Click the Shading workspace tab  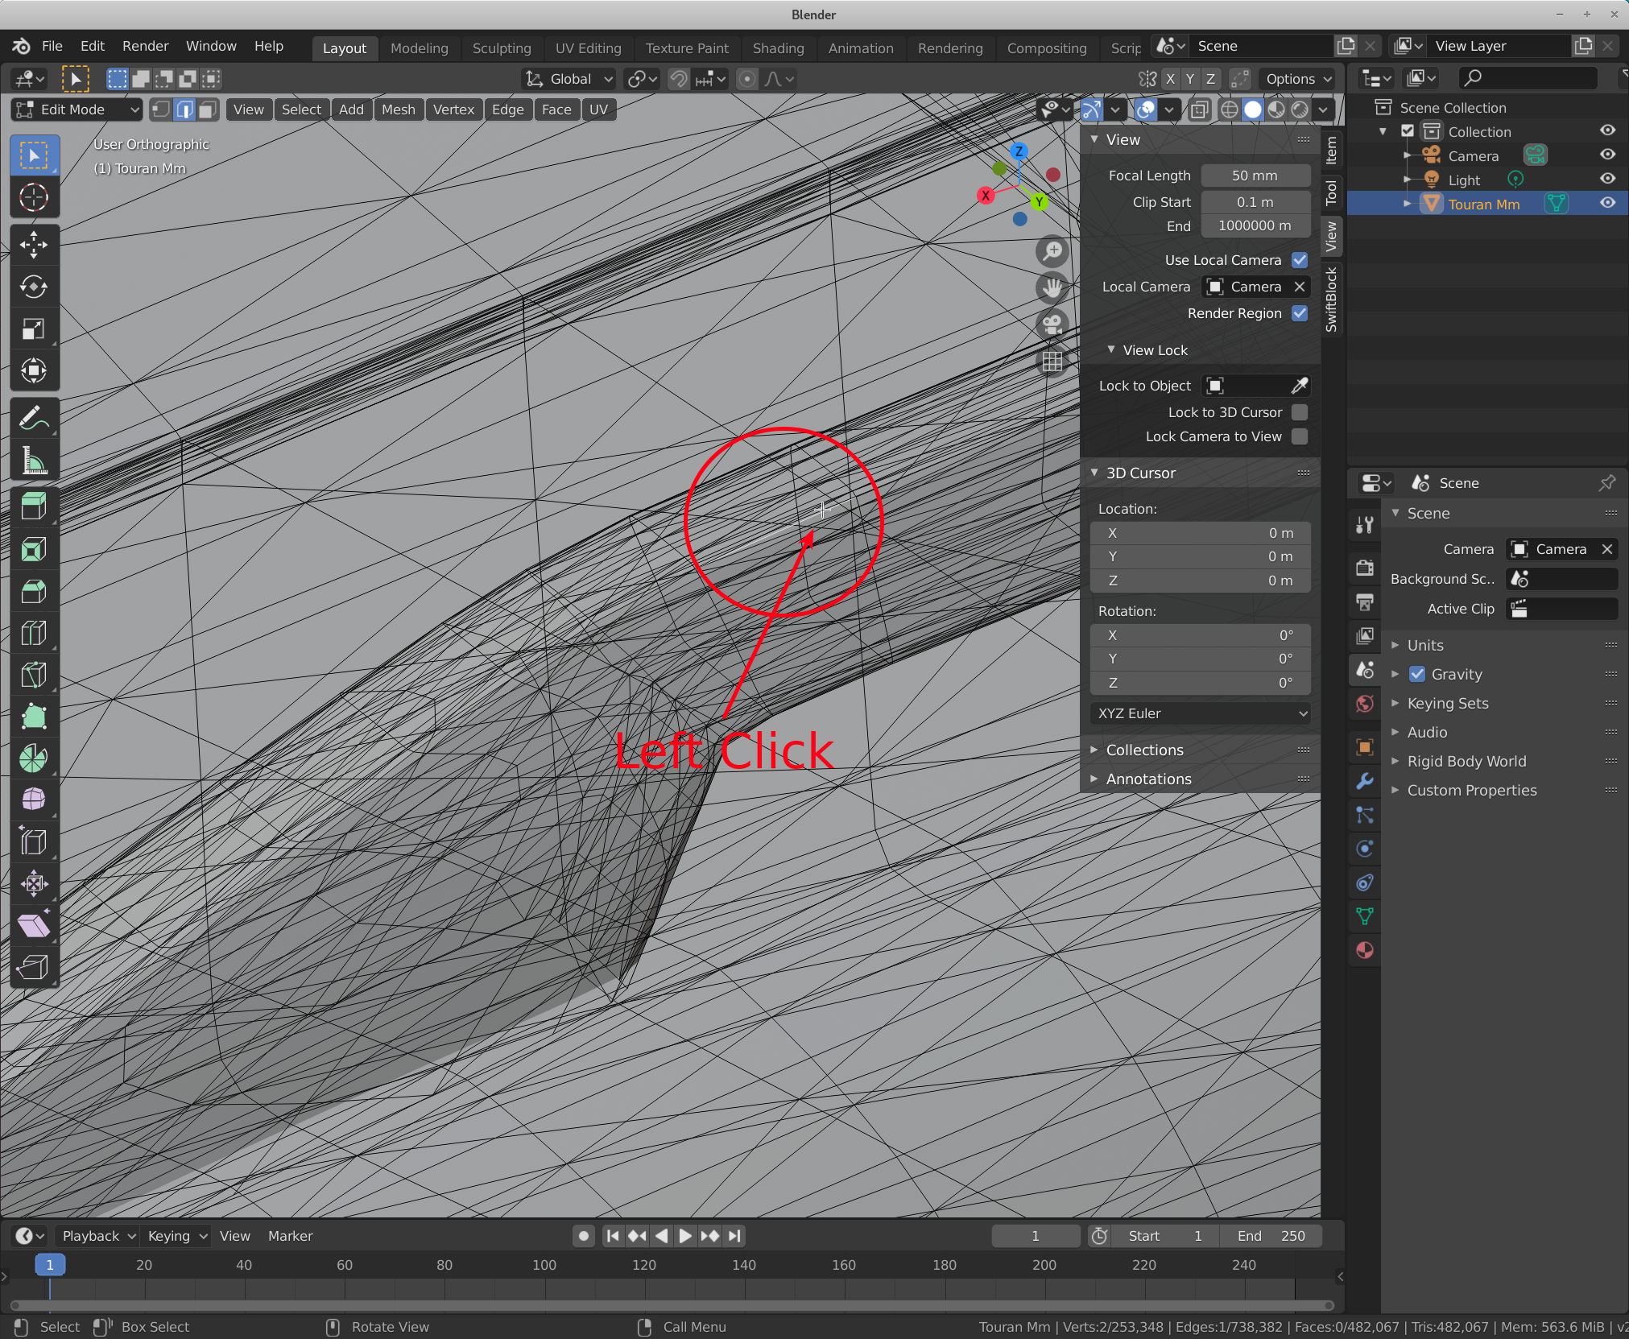point(778,48)
